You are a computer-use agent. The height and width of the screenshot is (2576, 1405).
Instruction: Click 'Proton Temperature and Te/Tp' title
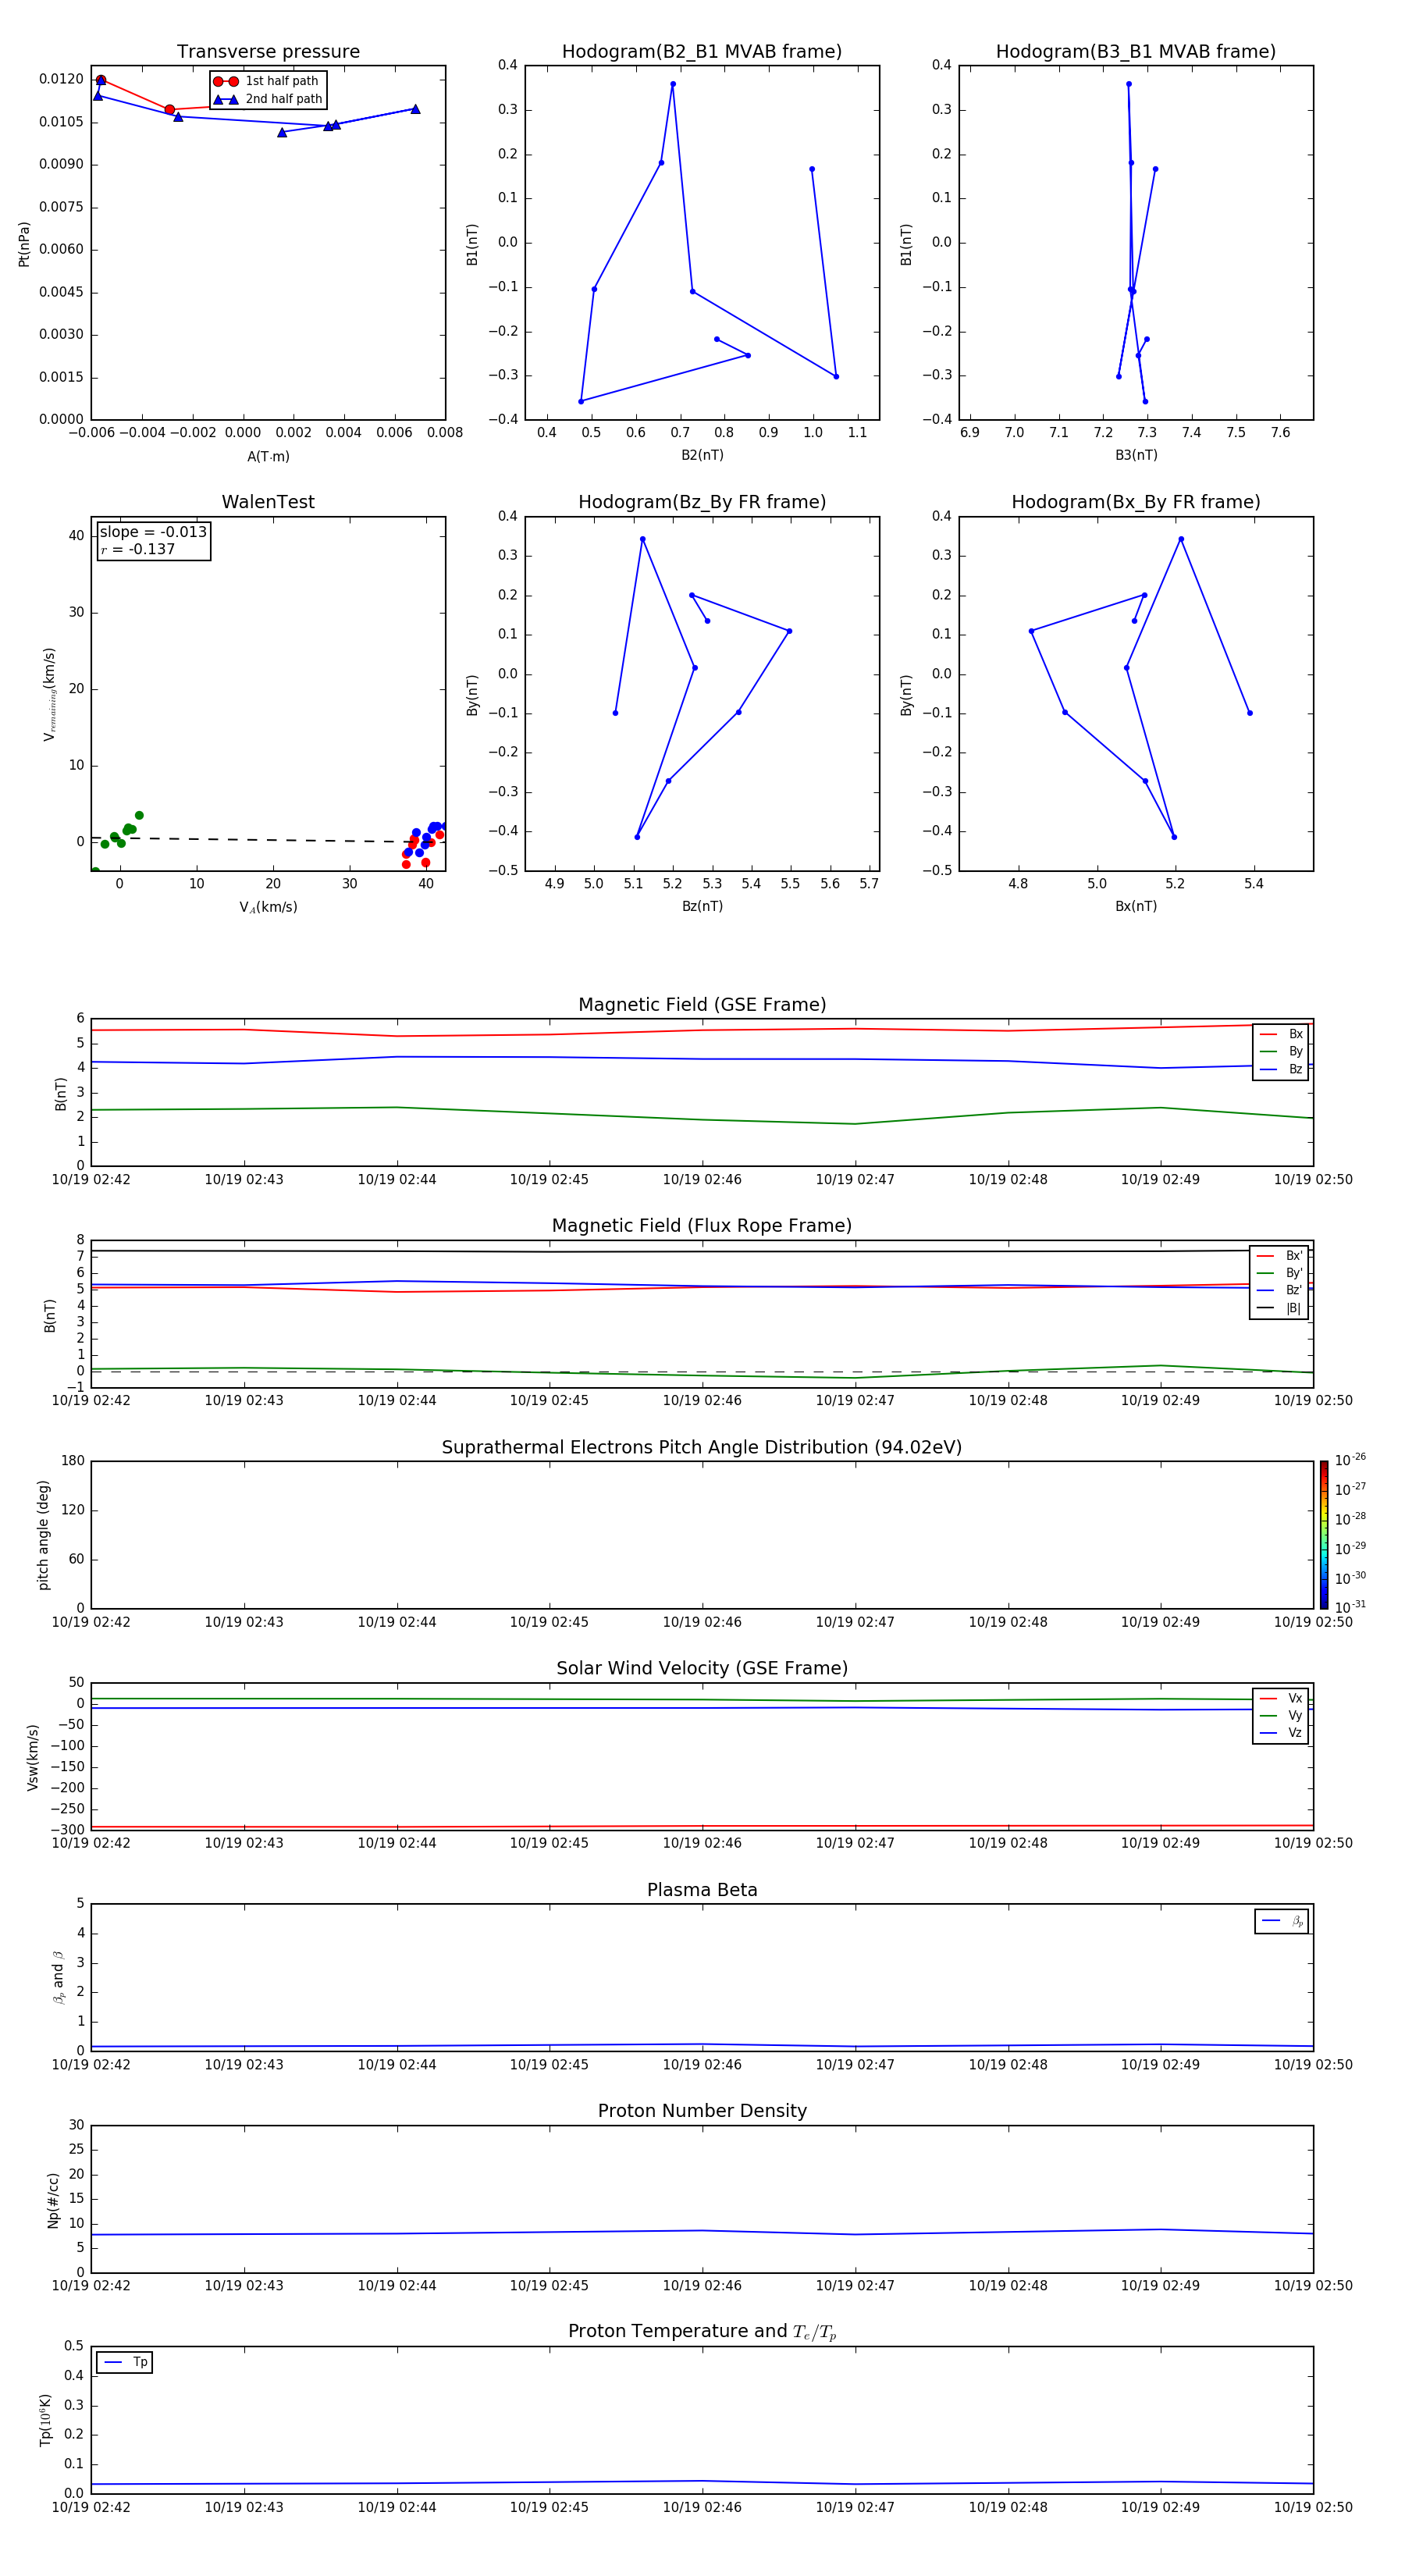coord(702,2331)
